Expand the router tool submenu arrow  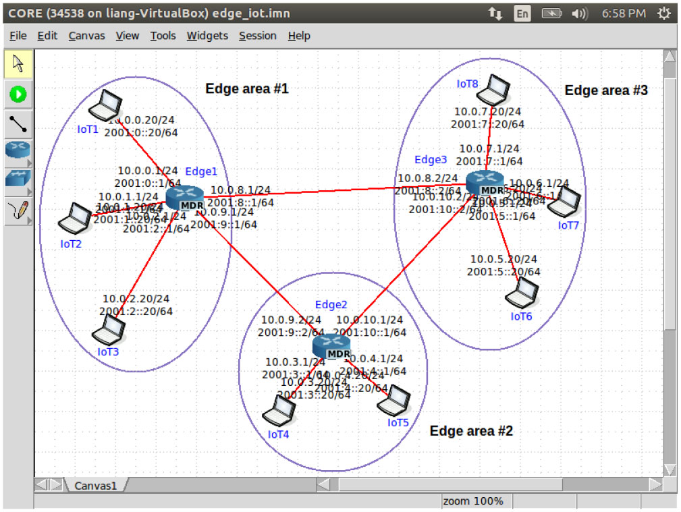coord(29,163)
